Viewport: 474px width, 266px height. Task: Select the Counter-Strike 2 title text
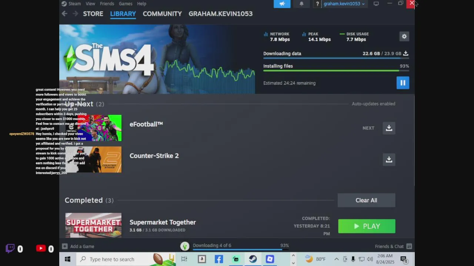(154, 156)
